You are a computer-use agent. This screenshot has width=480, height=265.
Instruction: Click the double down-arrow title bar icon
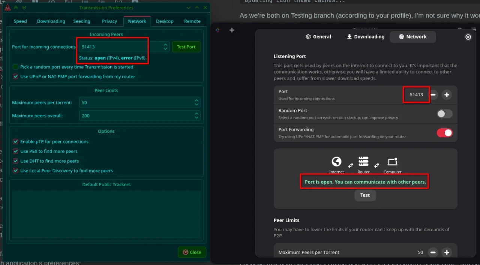click(24, 8)
